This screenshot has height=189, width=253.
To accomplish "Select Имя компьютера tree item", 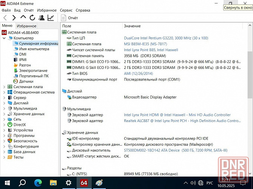I will click(x=32, y=49).
